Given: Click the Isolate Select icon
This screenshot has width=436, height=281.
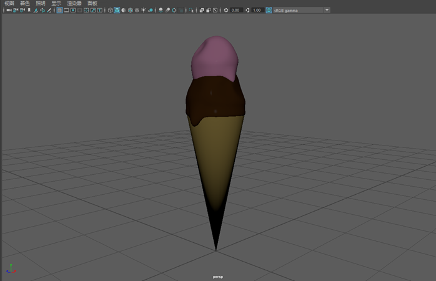Looking at the screenshot, I should (191, 10).
